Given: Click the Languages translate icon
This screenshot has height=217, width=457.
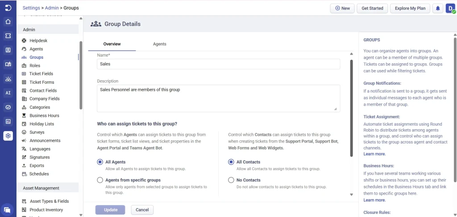Looking at the screenshot, I should (x=24, y=149).
